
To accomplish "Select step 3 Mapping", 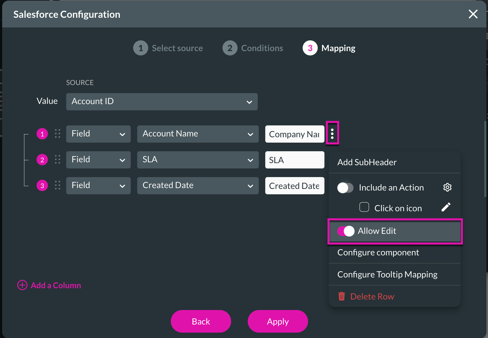I will pos(329,48).
